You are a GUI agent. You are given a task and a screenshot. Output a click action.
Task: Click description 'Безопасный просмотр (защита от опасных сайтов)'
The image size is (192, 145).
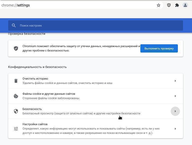pyautogui.click(x=58, y=113)
